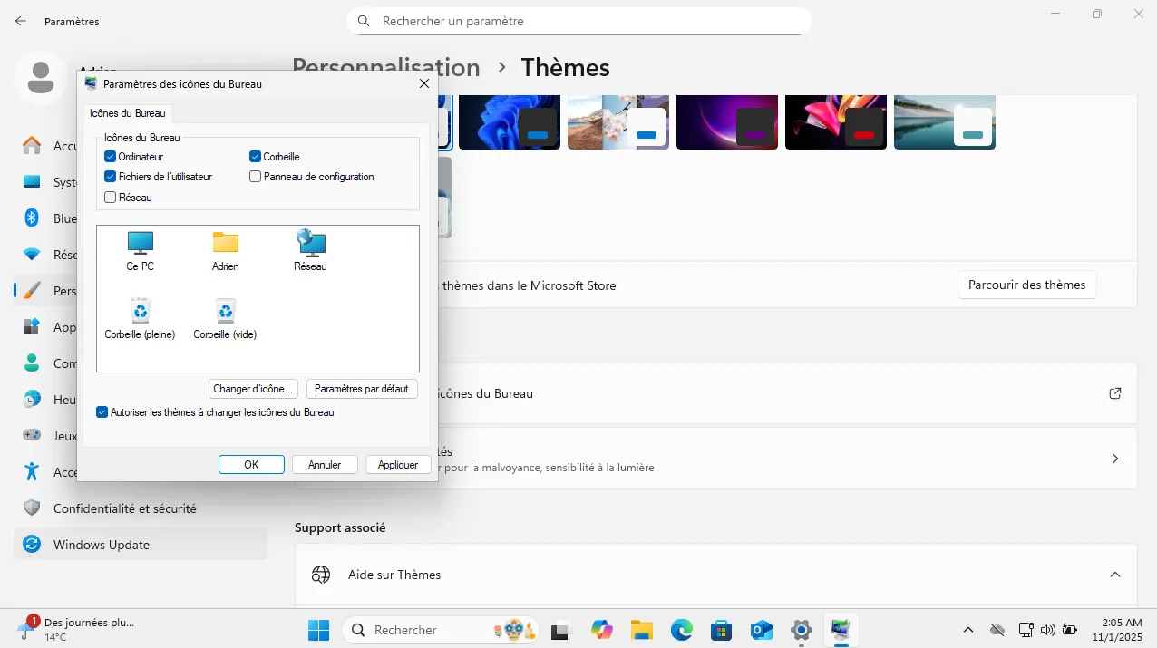
Task: Collapse the Aide sur Thèmes section
Action: point(1114,574)
